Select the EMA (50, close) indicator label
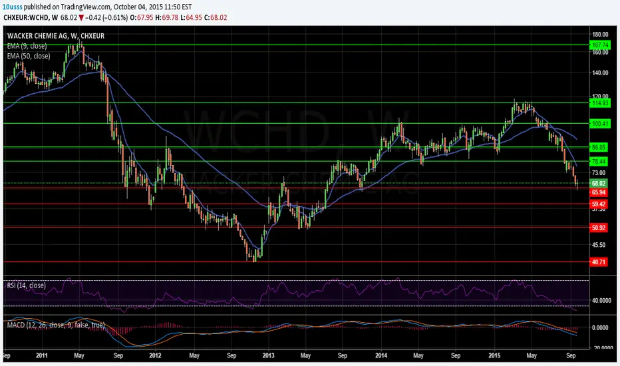Viewport: 620px width, 366px height. point(29,56)
